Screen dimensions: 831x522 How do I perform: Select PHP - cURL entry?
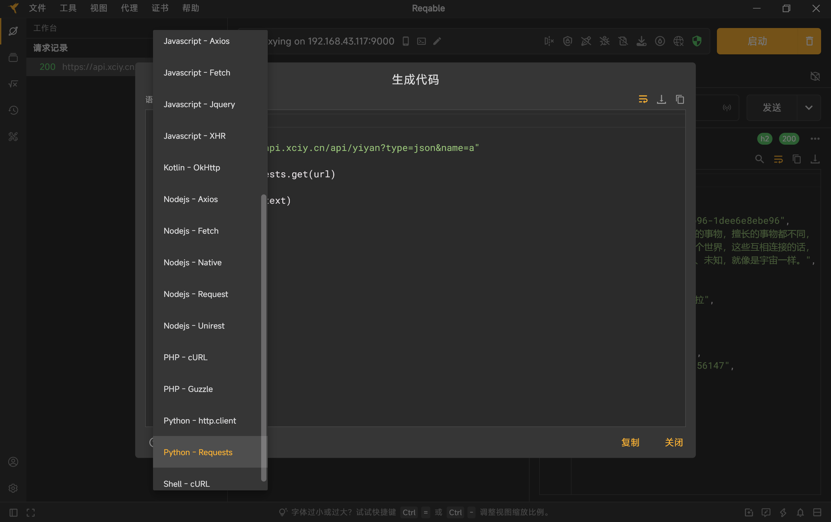(210, 358)
